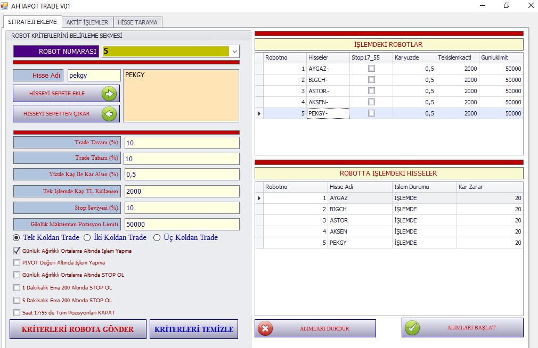
Task: Click the Gunlukimit column header
Action: (x=501, y=57)
